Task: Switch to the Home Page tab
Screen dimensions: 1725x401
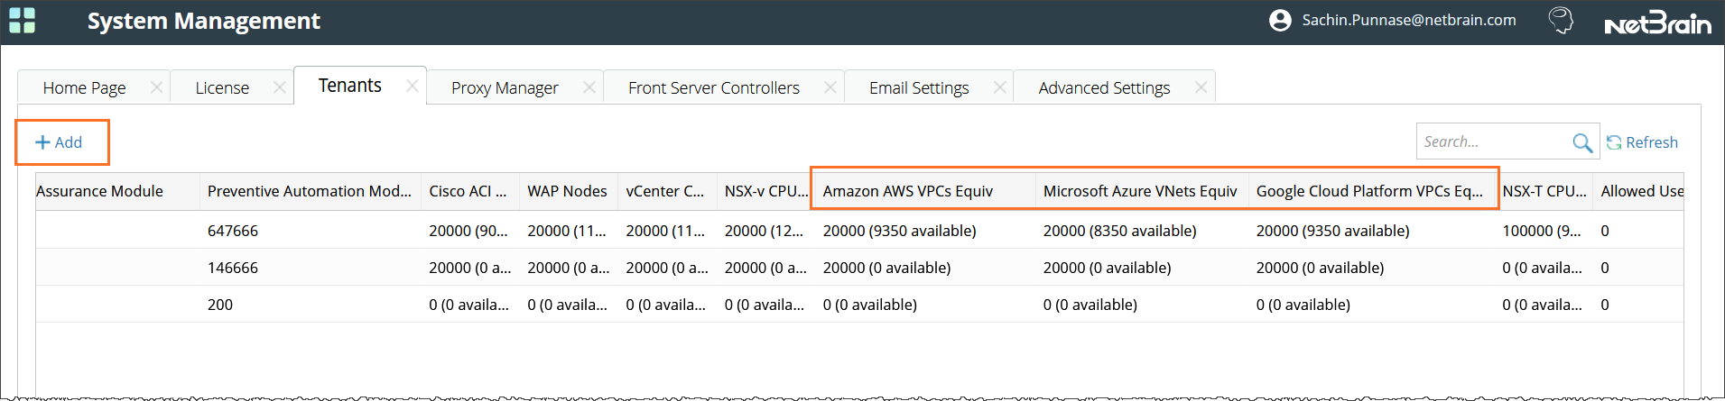Action: click(84, 88)
